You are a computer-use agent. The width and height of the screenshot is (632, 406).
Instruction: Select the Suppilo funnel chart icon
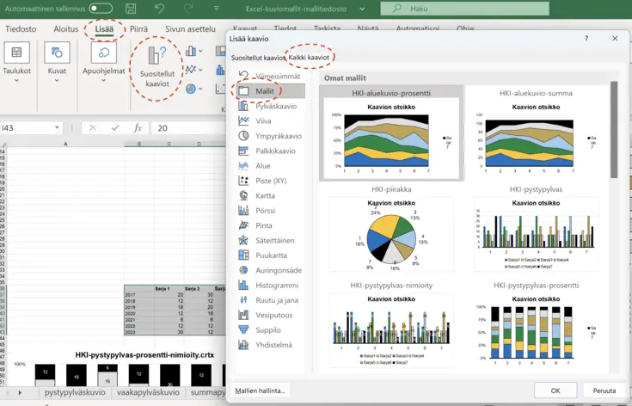point(243,329)
